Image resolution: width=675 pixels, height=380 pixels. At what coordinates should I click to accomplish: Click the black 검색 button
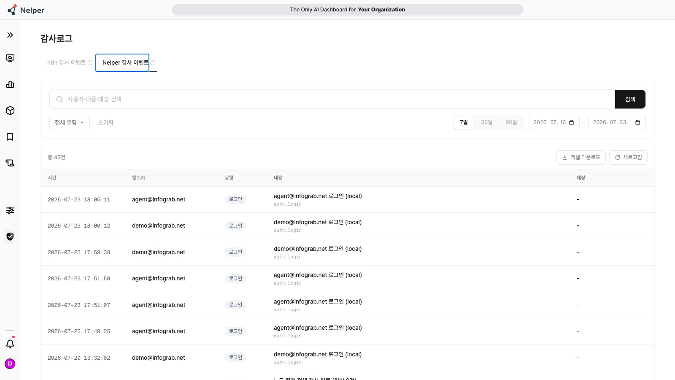pos(630,99)
